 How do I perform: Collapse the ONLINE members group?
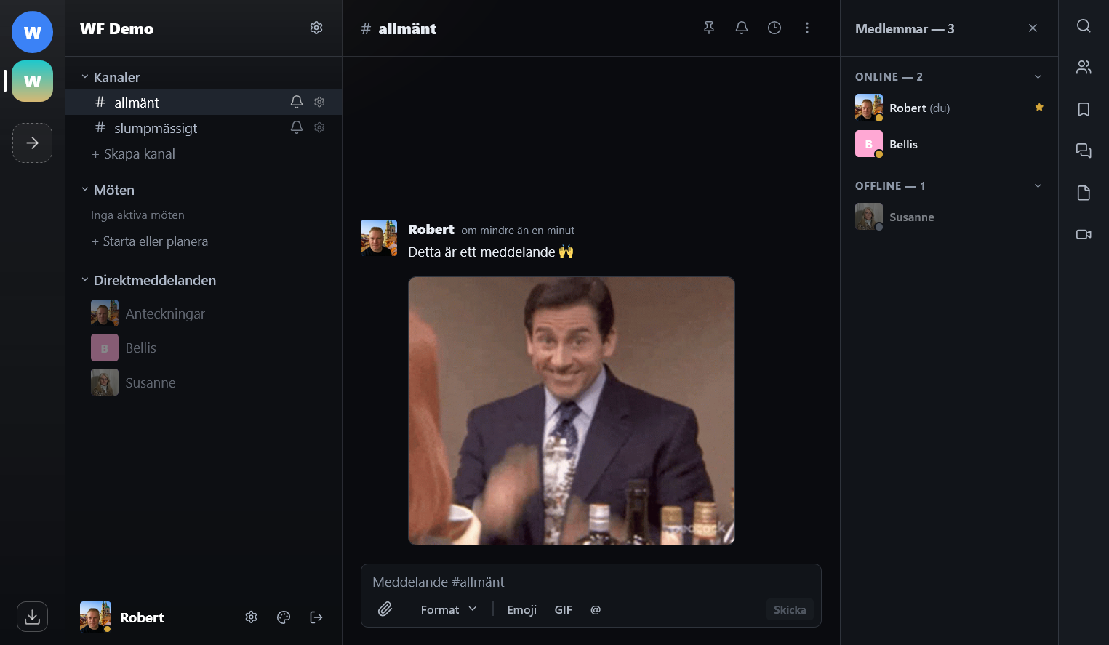click(x=1038, y=76)
